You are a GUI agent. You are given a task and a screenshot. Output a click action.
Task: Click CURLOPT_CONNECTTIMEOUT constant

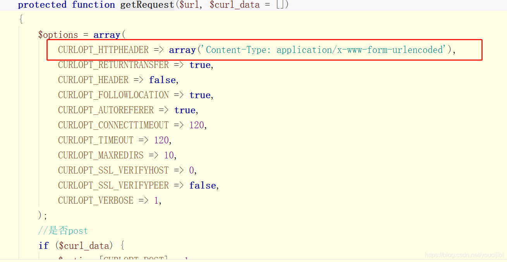pos(113,125)
